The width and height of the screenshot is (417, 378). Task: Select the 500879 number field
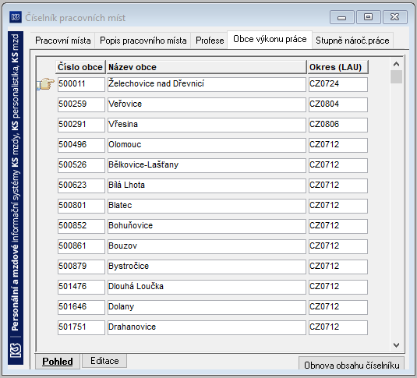click(x=81, y=267)
